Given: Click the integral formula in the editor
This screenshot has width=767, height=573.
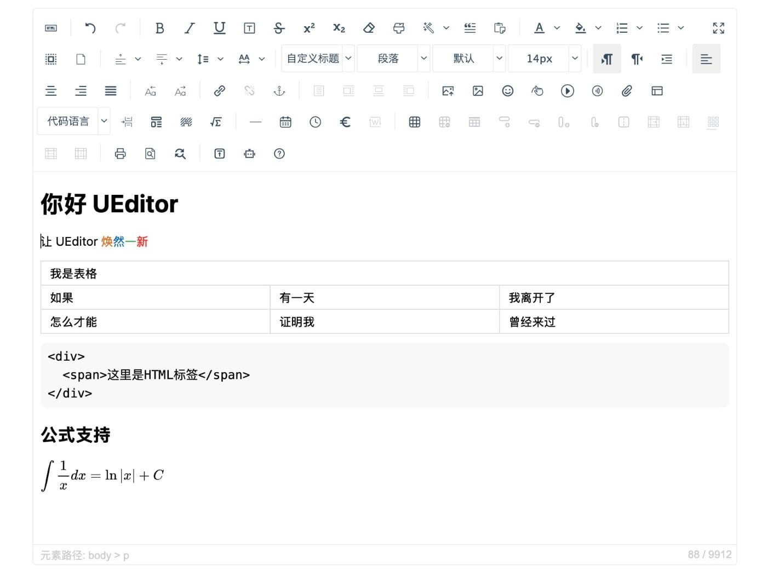Looking at the screenshot, I should click(x=102, y=475).
